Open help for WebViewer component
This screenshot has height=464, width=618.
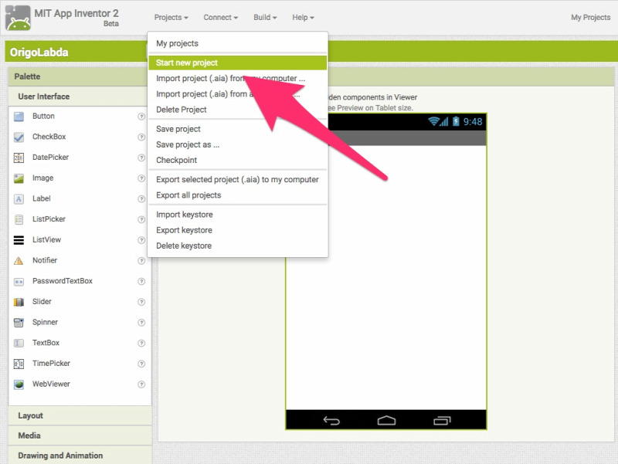coord(141,384)
